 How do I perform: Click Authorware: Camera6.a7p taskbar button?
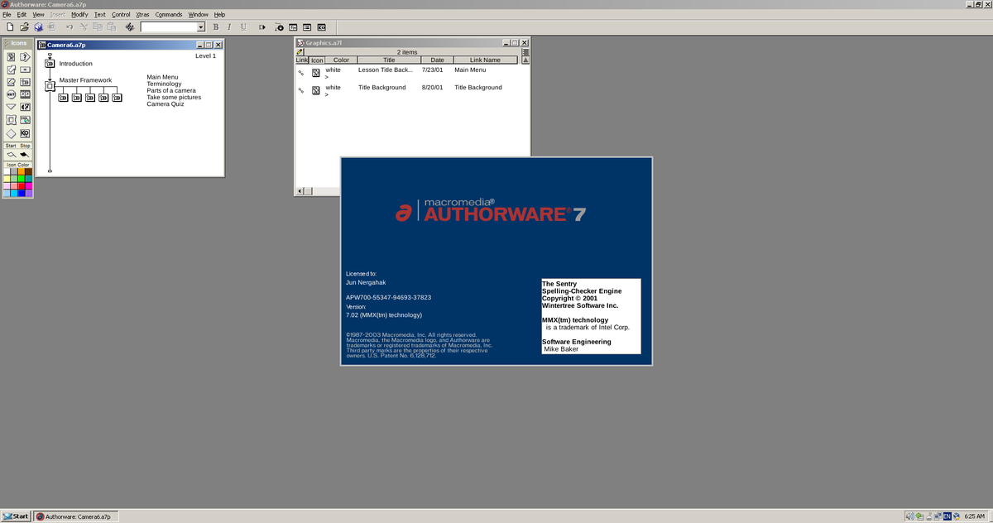click(x=77, y=516)
